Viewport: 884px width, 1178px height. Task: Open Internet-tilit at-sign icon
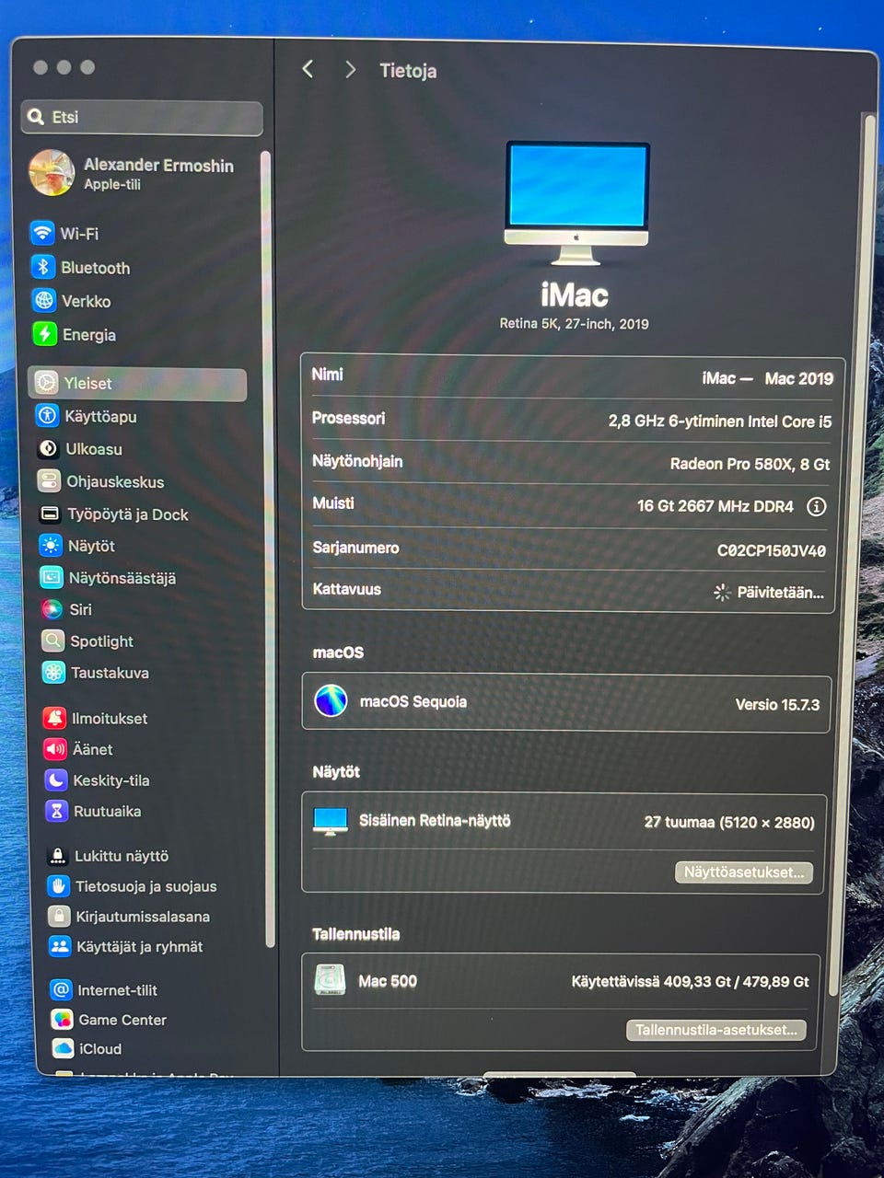click(x=61, y=990)
